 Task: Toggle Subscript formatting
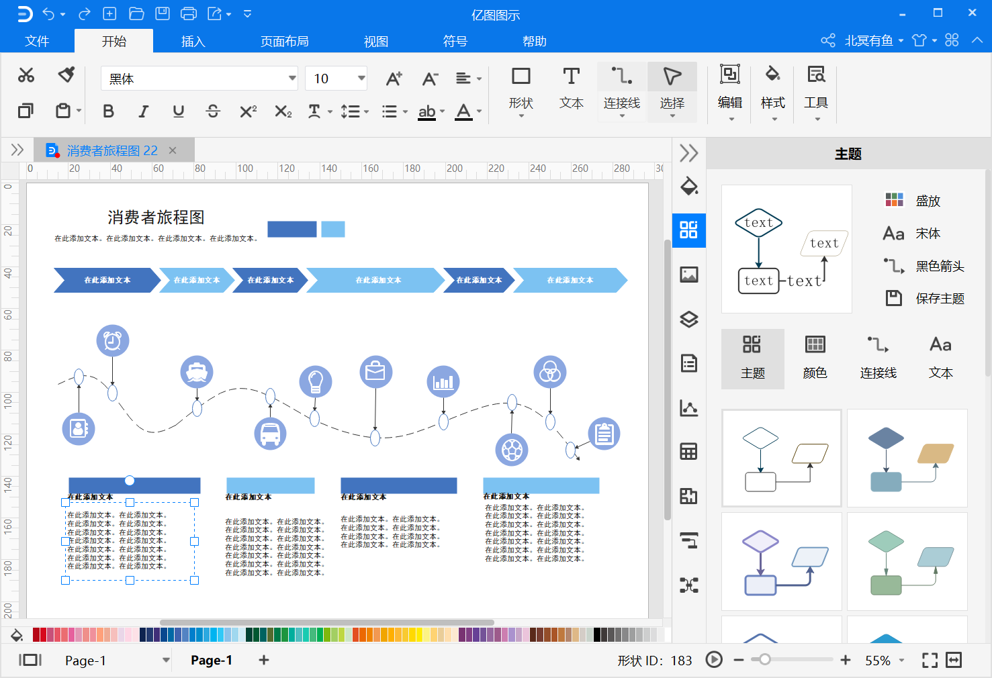(x=283, y=111)
